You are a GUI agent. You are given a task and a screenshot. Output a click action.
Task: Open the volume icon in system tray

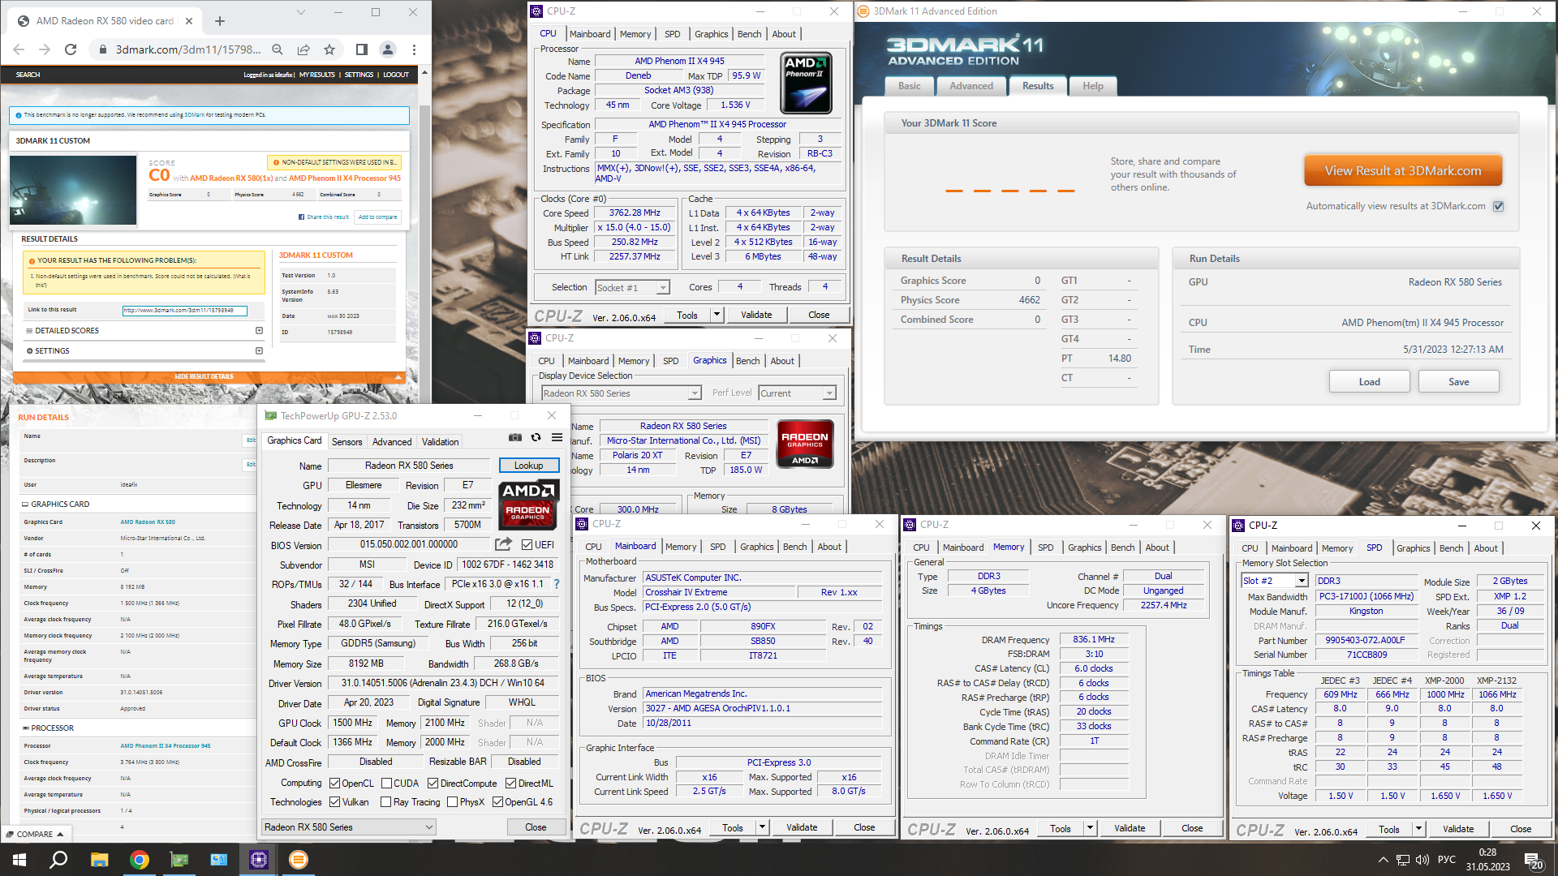(1422, 860)
